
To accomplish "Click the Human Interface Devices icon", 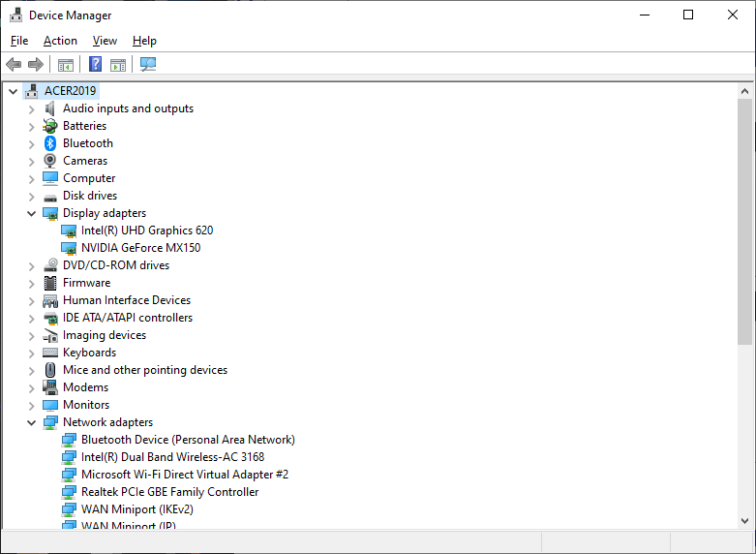I will click(x=50, y=300).
